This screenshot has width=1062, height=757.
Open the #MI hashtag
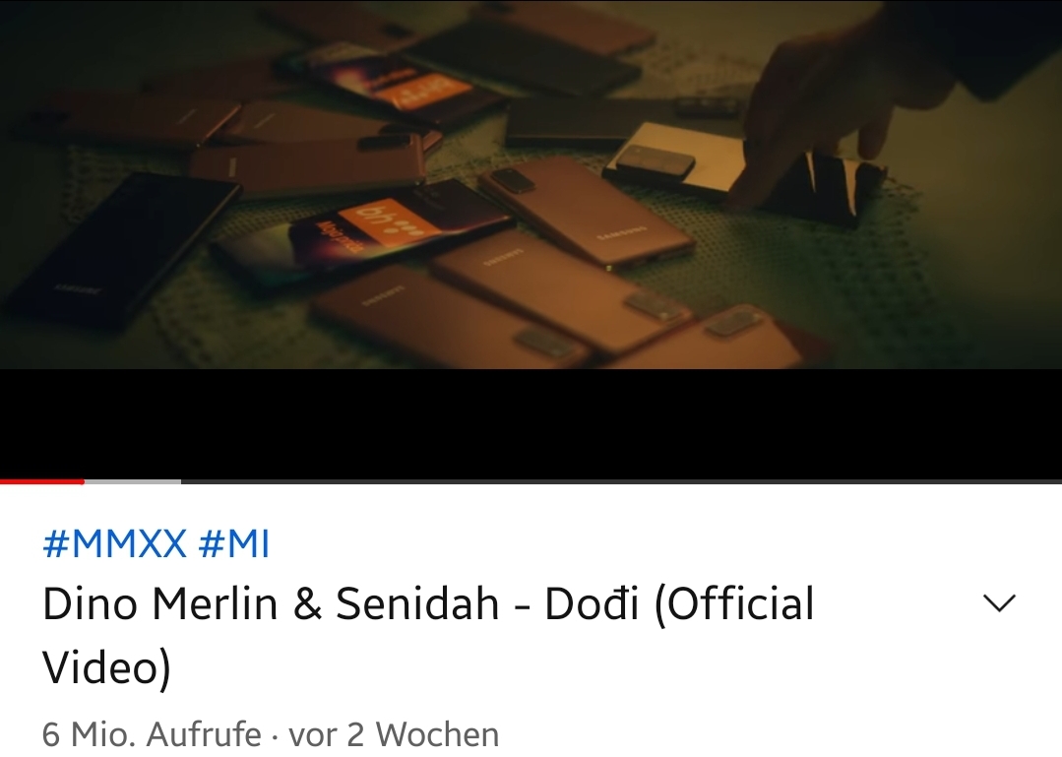click(x=234, y=543)
